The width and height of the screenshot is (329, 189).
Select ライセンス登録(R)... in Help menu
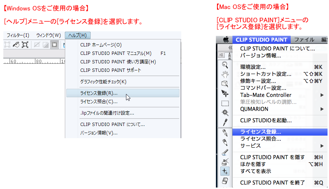[123, 93]
